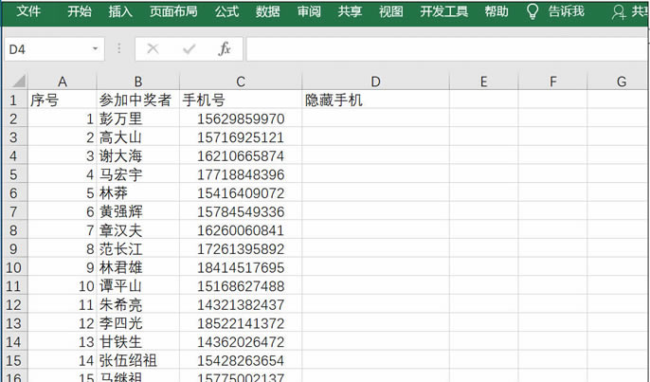This screenshot has width=650, height=382.
Task: Select column F header
Action: pyautogui.click(x=552, y=82)
